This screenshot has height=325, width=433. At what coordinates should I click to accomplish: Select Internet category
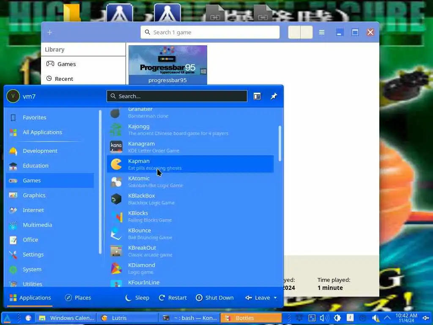[x=50, y=210]
